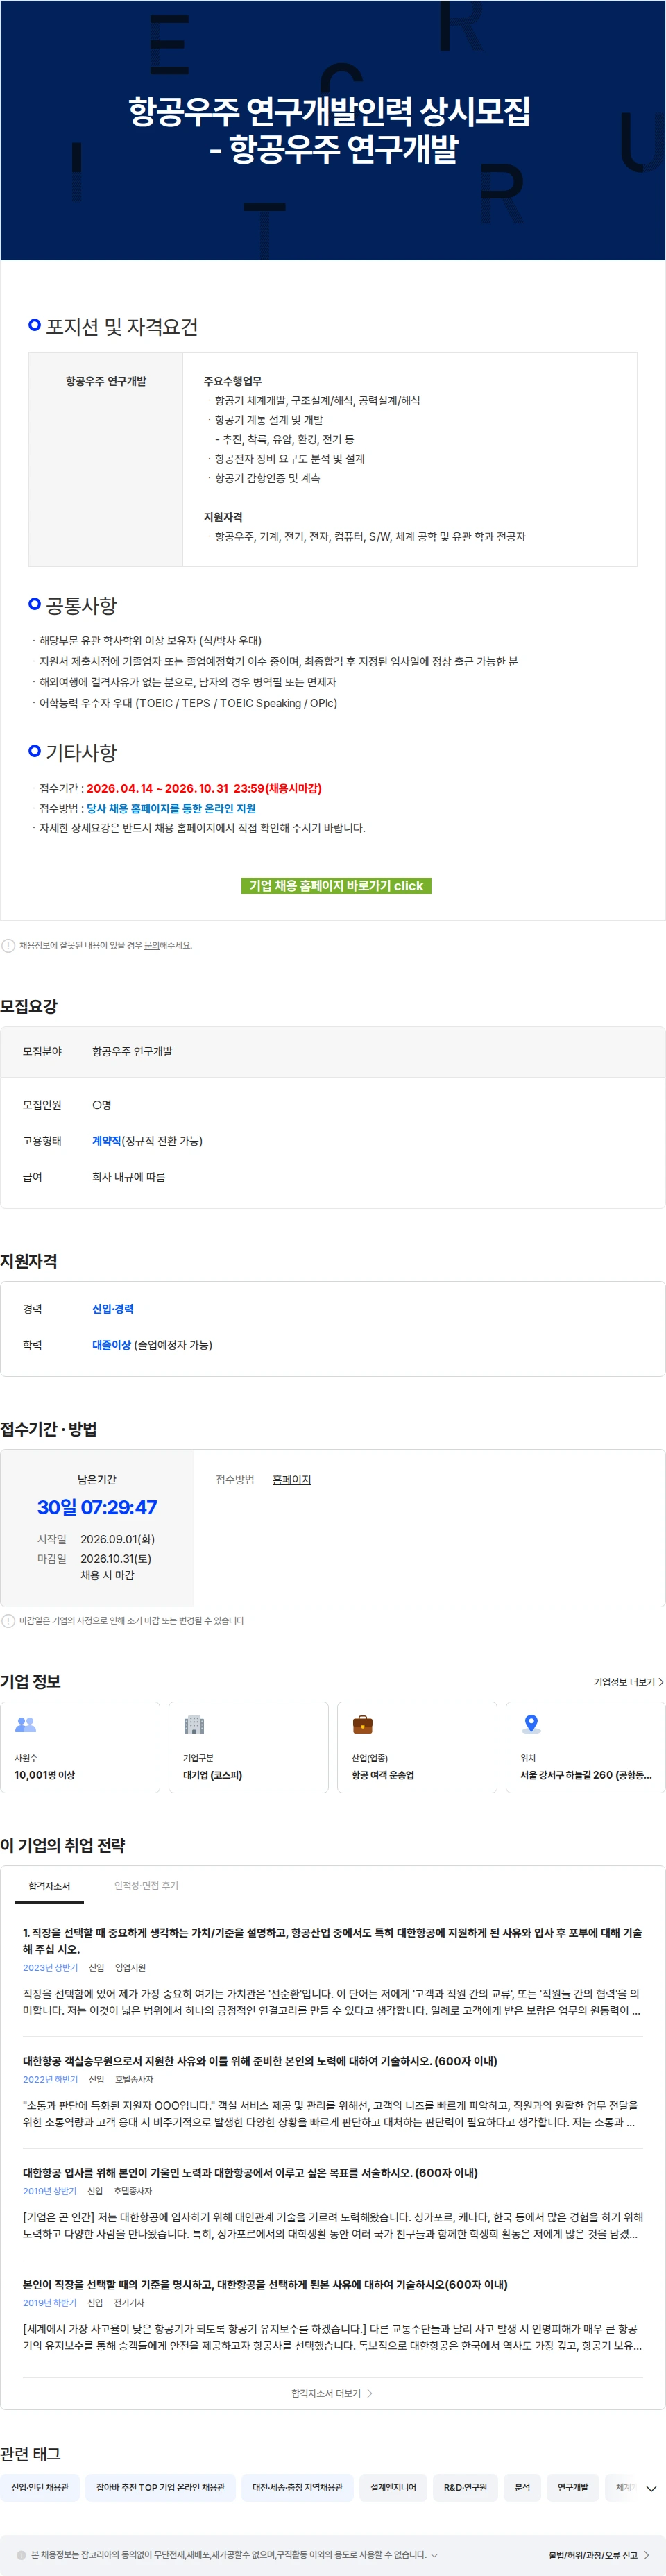Click the info icon beside 마감일은 기업의 사정
666x2576 pixels.
[8, 1620]
